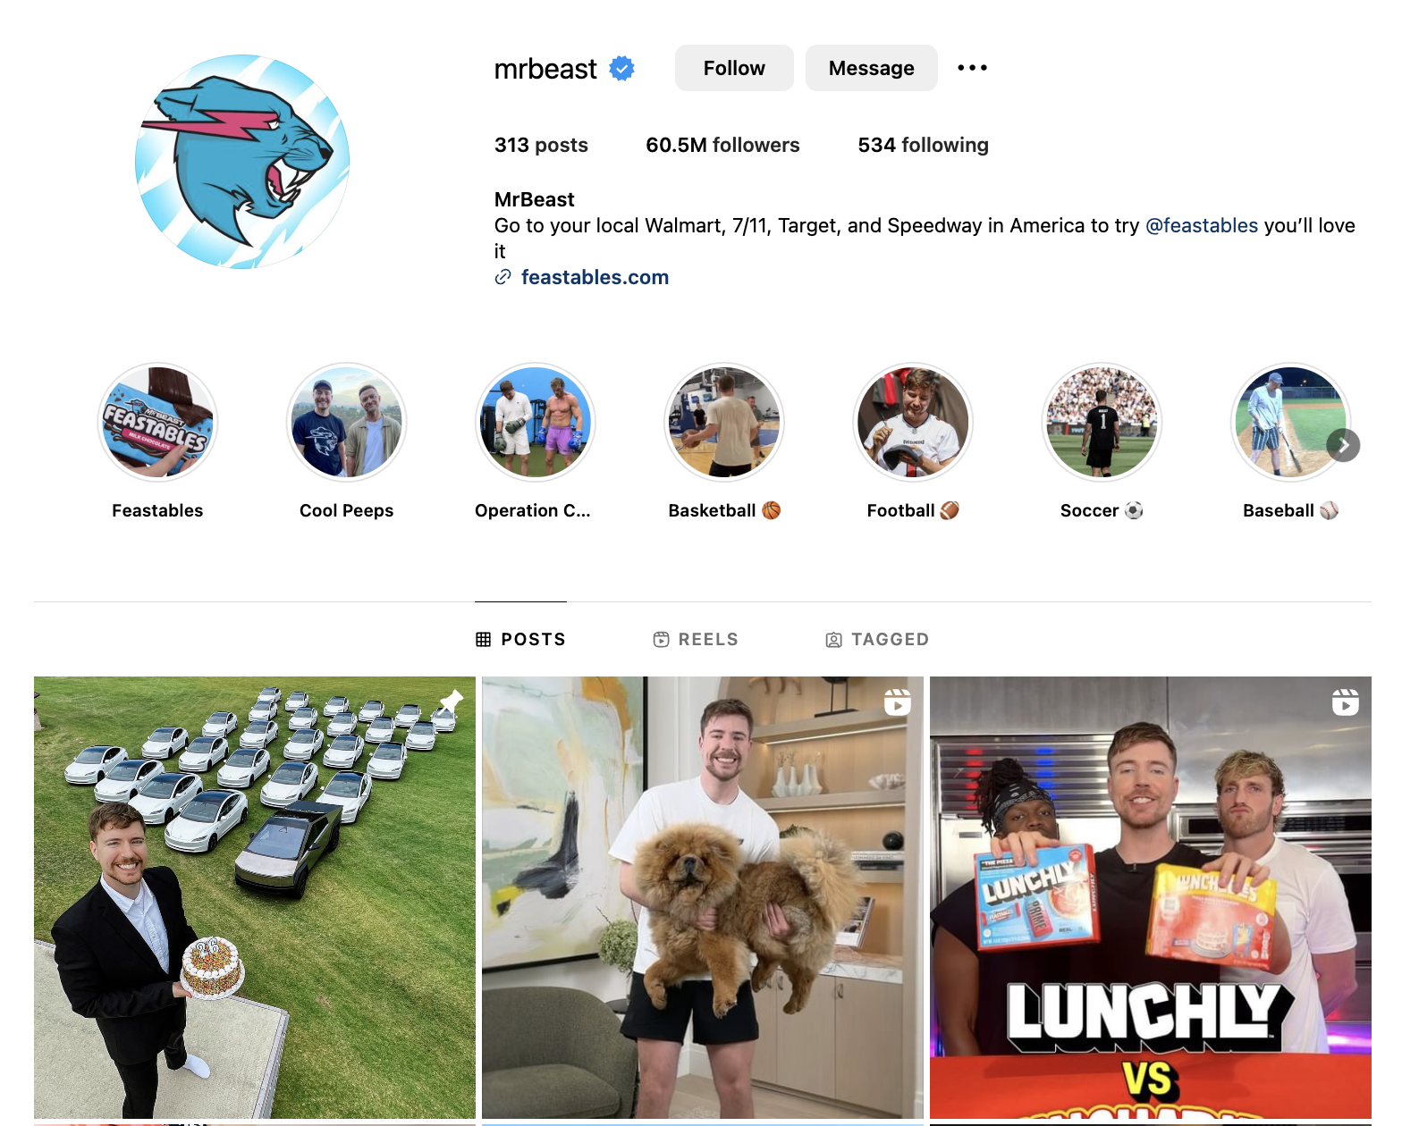This screenshot has width=1402, height=1126.
Task: Open the three-dot options menu
Action: pos(972,68)
